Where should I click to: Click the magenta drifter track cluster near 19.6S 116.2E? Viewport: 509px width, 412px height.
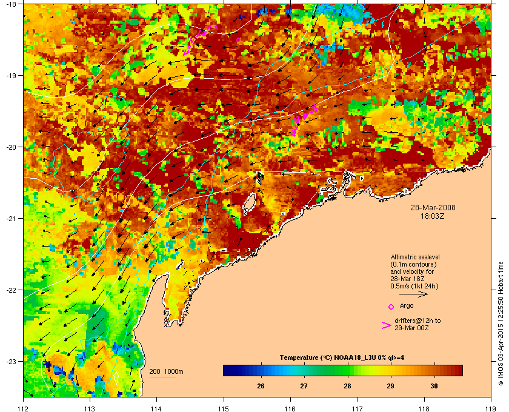click(304, 120)
